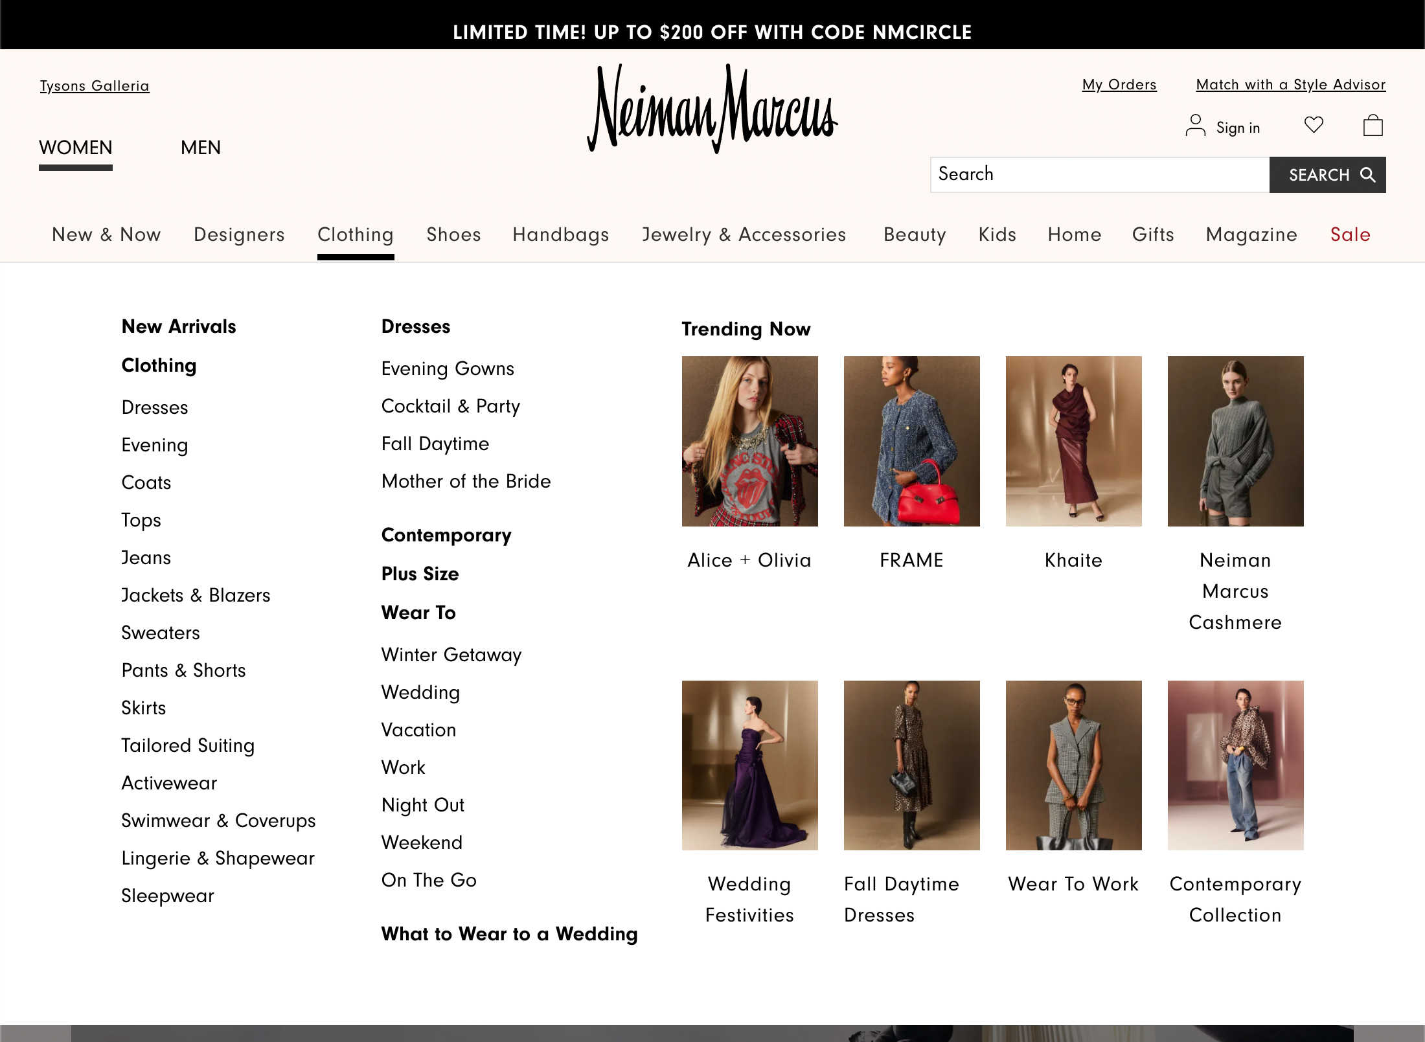Open What to Wear to a Wedding

[x=509, y=934]
